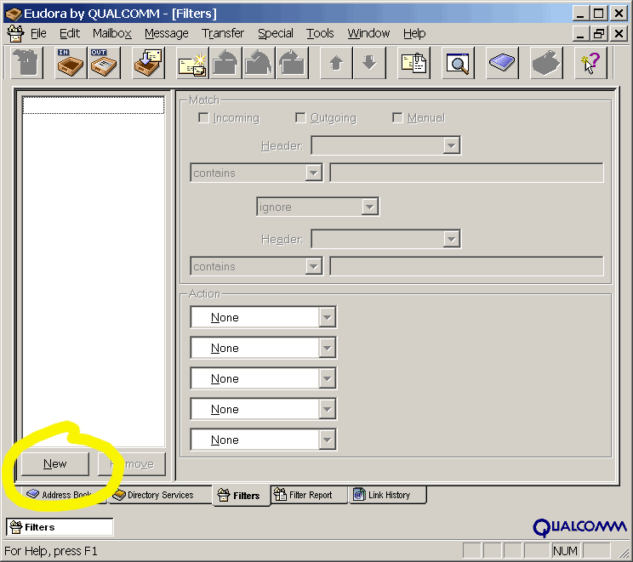
Task: Click the Eudora mailbox icon in menu bar
Action: tap(15, 33)
